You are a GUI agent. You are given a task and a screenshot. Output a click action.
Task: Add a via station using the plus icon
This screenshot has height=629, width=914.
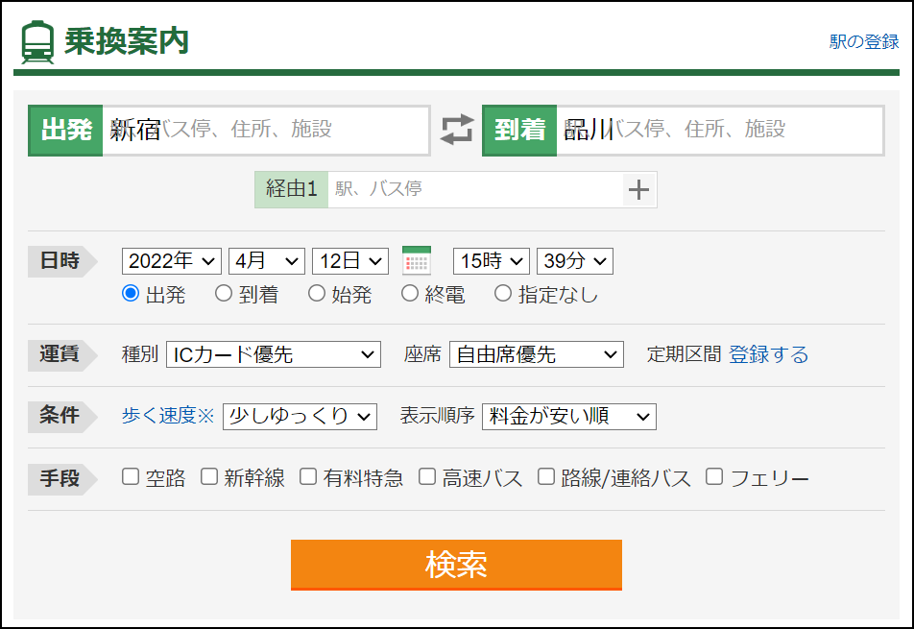pos(638,189)
